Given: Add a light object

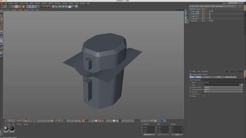Looking at the screenshot, I should tap(76, 7).
